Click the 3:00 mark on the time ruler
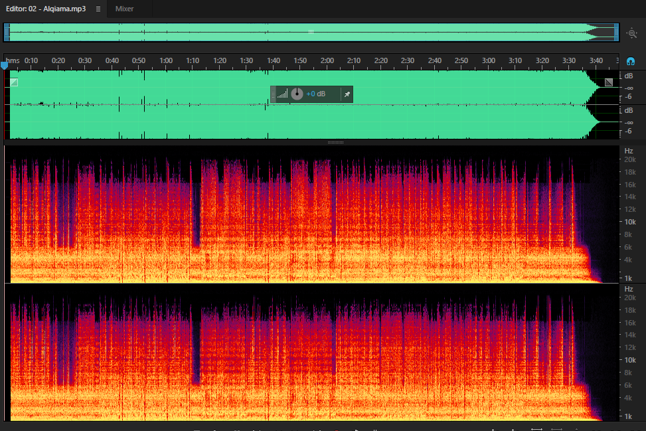This screenshot has width=646, height=431. [489, 60]
